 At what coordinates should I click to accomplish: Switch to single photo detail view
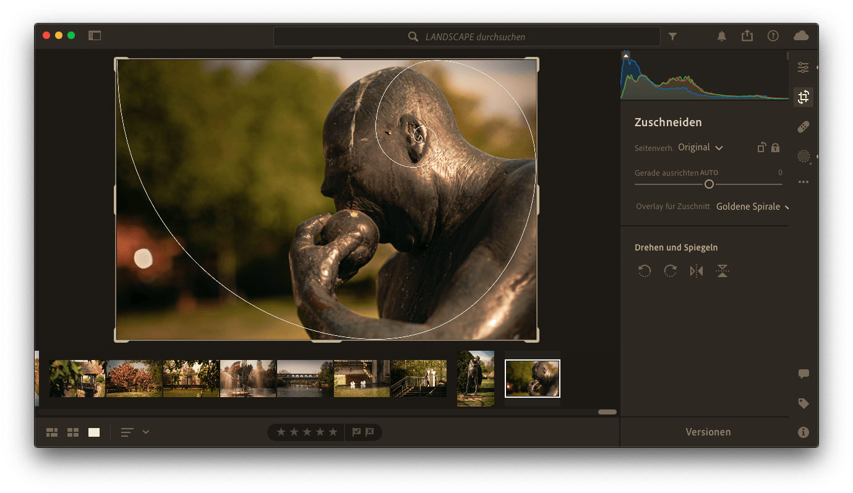tap(94, 432)
